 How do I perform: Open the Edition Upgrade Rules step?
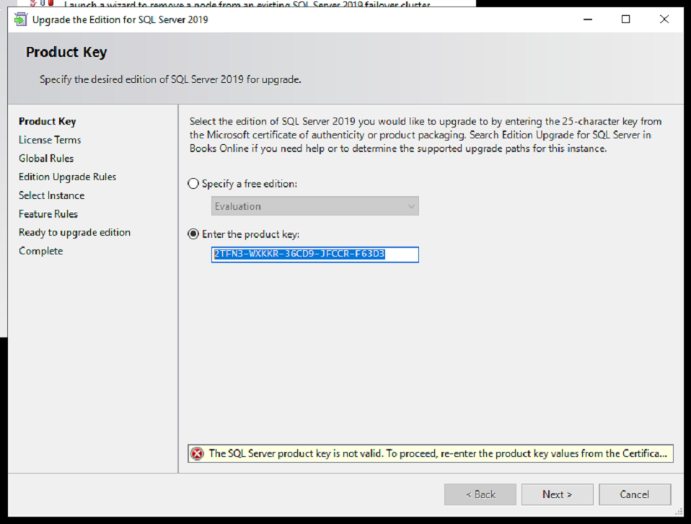point(67,177)
